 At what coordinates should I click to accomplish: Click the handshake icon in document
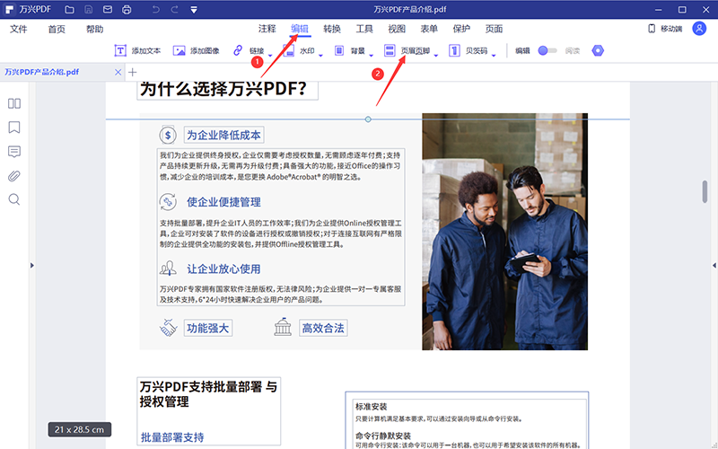tap(168, 328)
